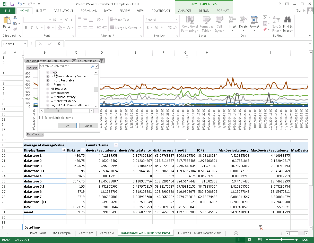
Task: Increase font size with the large A
Action: tap(66, 20)
